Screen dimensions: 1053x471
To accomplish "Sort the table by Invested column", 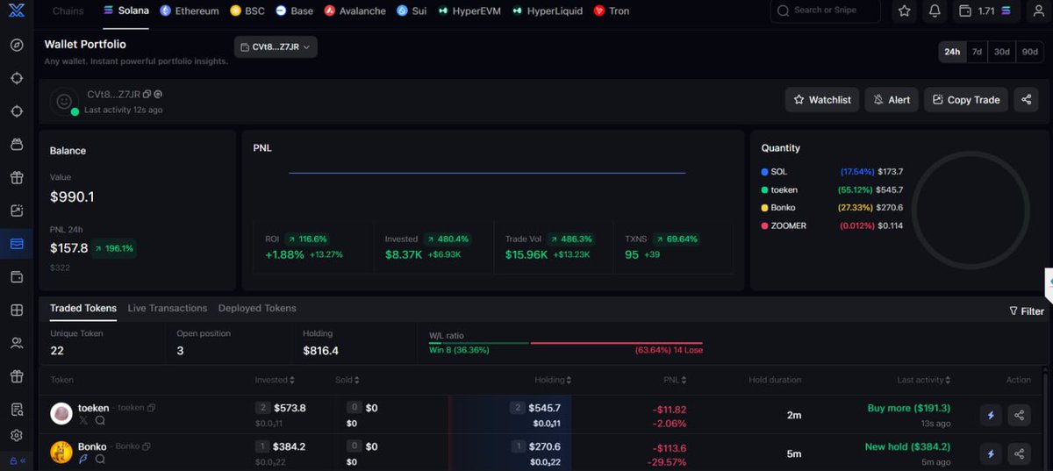I will (275, 380).
